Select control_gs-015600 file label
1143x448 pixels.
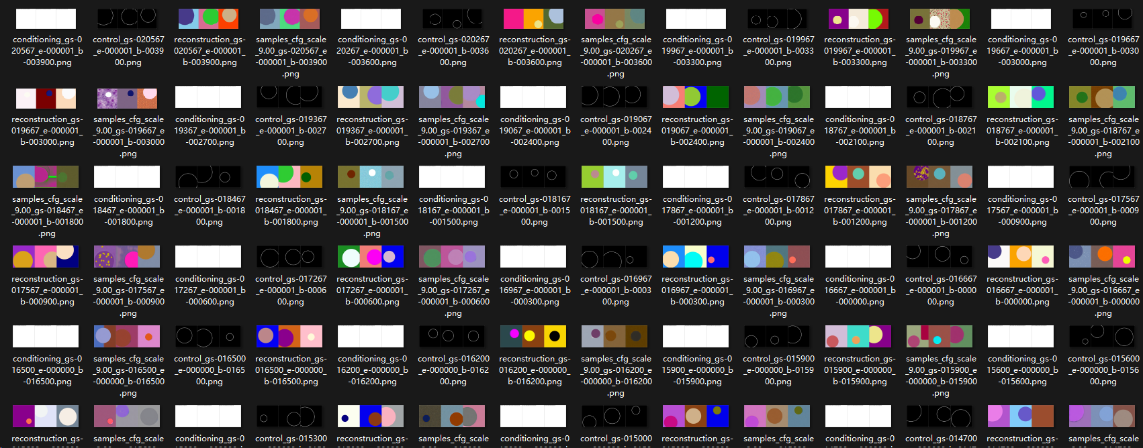tap(1103, 370)
